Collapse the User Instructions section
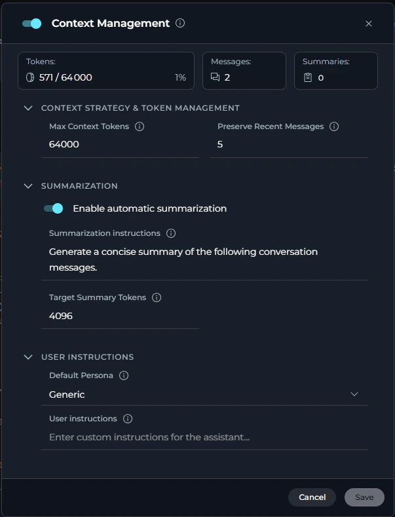The width and height of the screenshot is (395, 517). [28, 357]
